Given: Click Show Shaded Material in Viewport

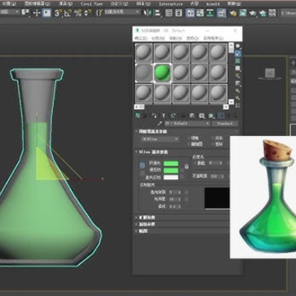Looking at the screenshot, I should [211, 115].
